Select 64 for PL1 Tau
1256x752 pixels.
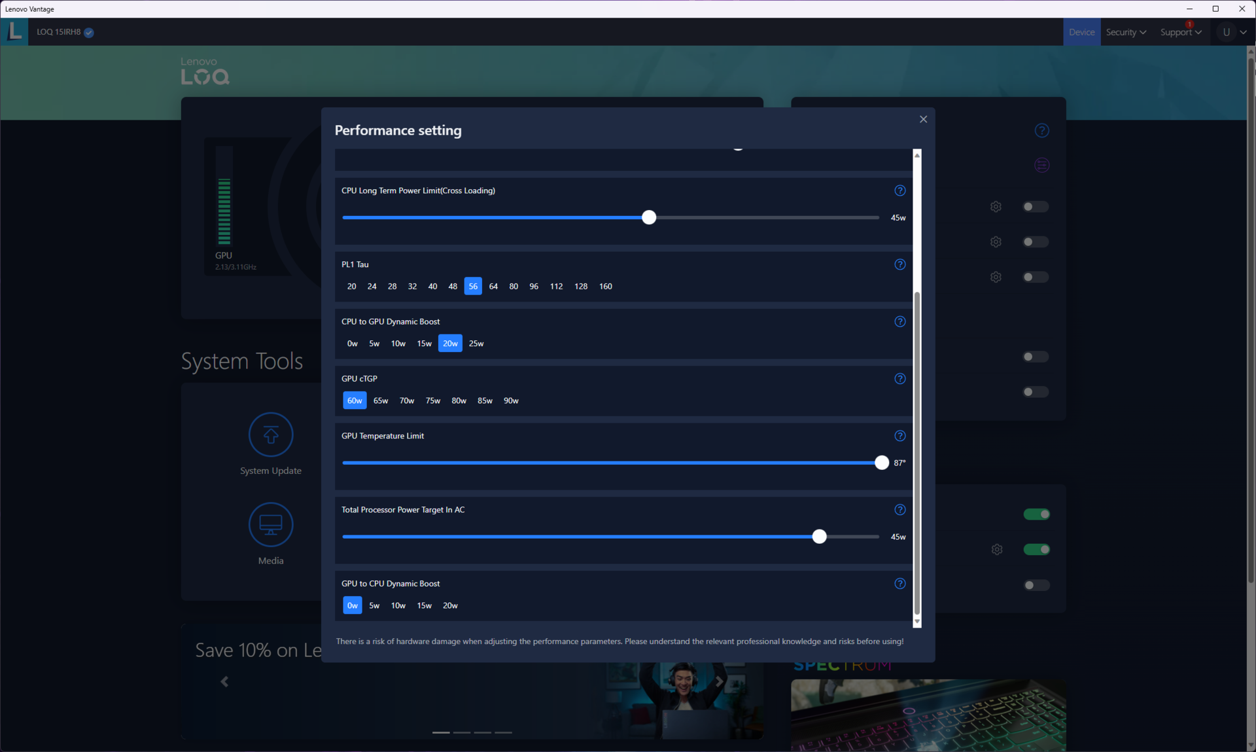click(493, 286)
